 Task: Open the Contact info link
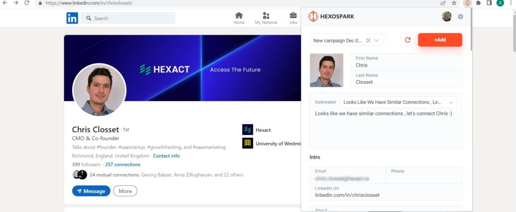(x=166, y=156)
